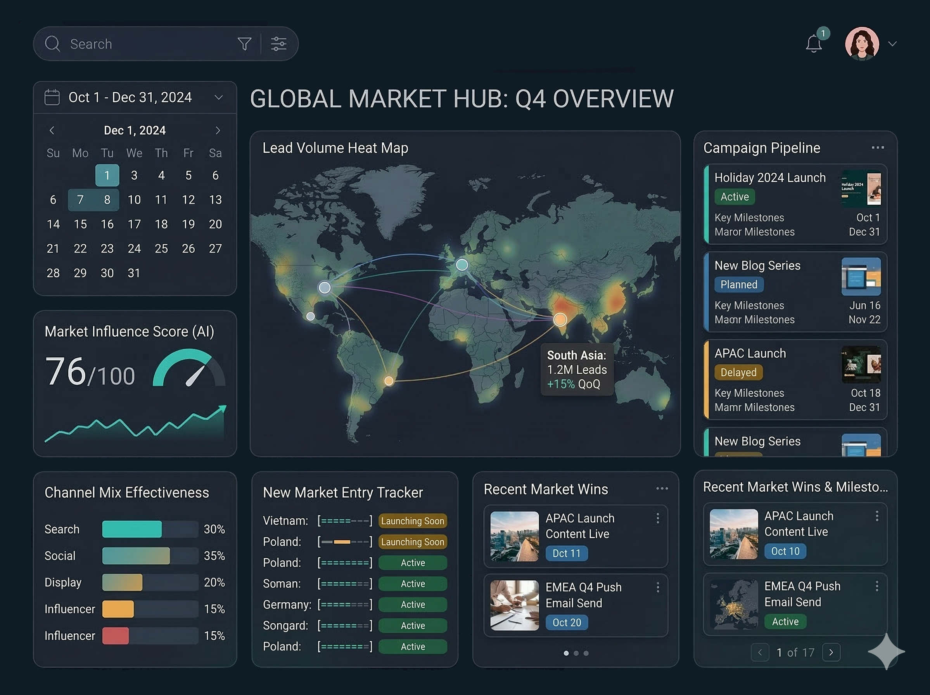Image resolution: width=930 pixels, height=695 pixels.
Task: Go back a month in the calendar
Action: tap(52, 130)
